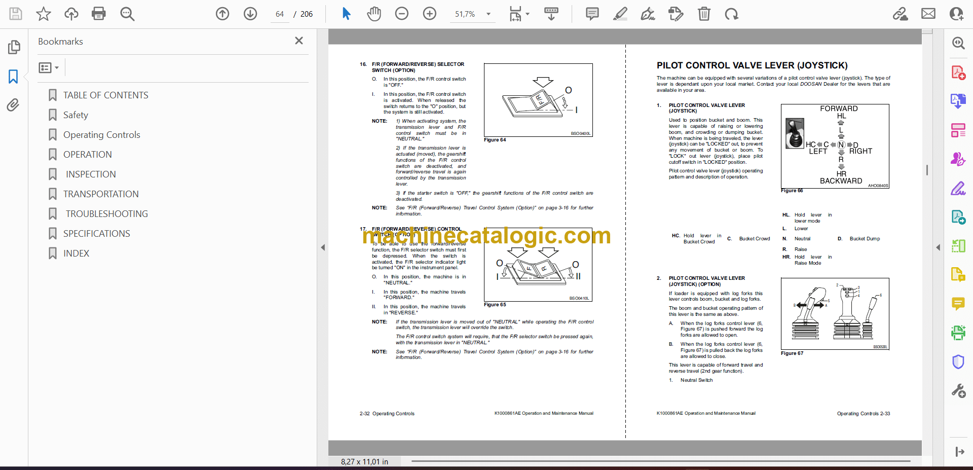Open bookmarks options dropdown menu
The width and height of the screenshot is (973, 470).
[x=49, y=67]
